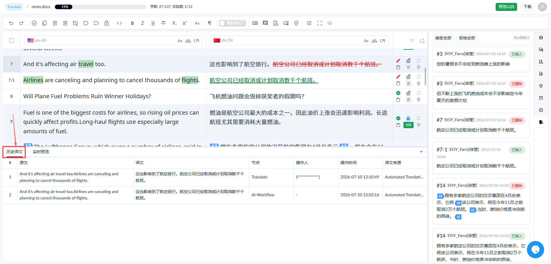Open the comments speech bubble icon

pos(265,23)
